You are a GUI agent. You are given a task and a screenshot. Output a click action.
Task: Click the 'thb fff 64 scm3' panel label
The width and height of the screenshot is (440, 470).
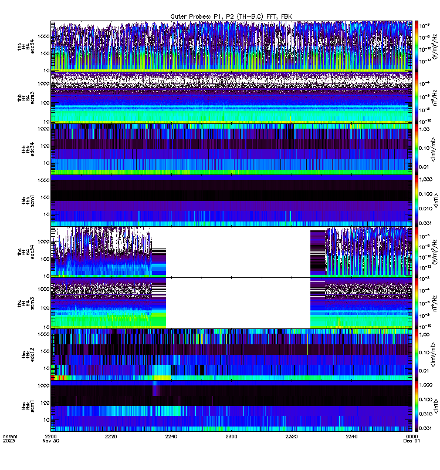click(26, 98)
